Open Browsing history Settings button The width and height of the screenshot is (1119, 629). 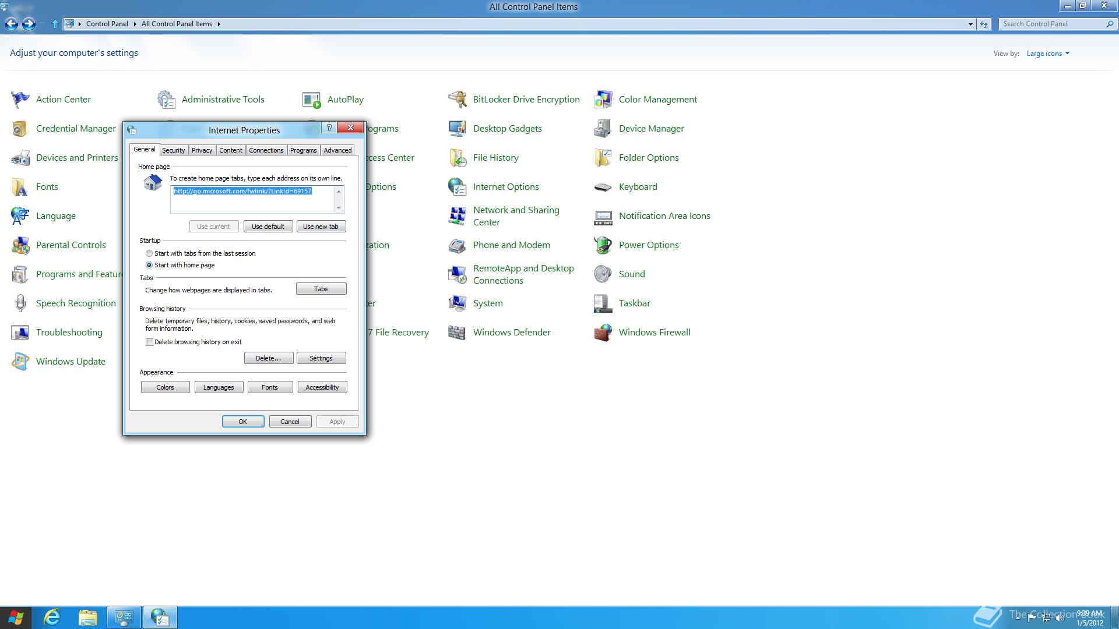321,358
